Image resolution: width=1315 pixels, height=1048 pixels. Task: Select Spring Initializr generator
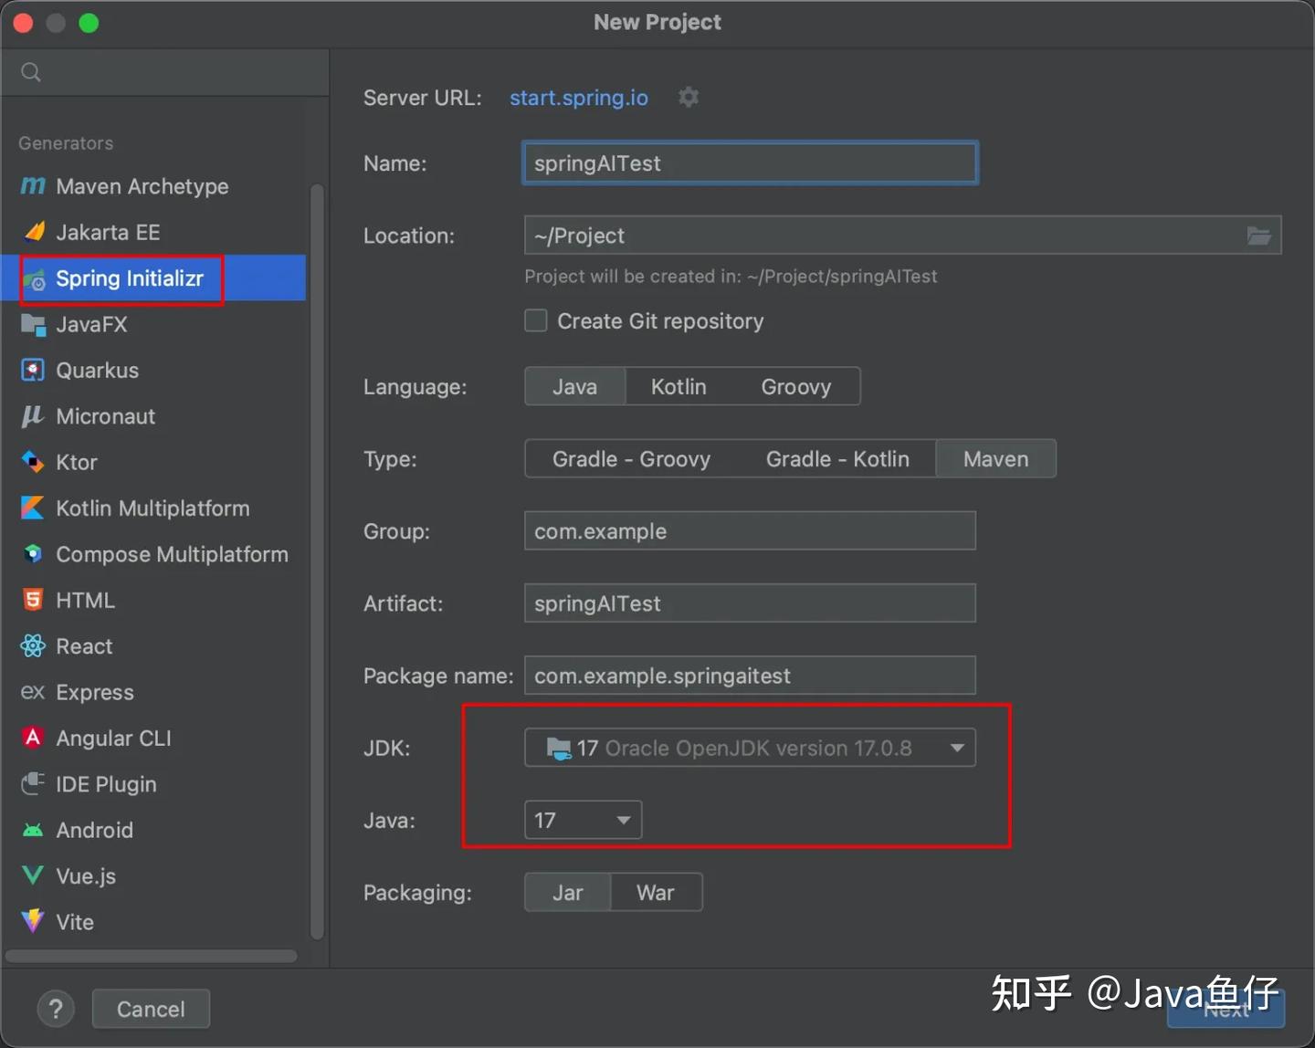[153, 278]
